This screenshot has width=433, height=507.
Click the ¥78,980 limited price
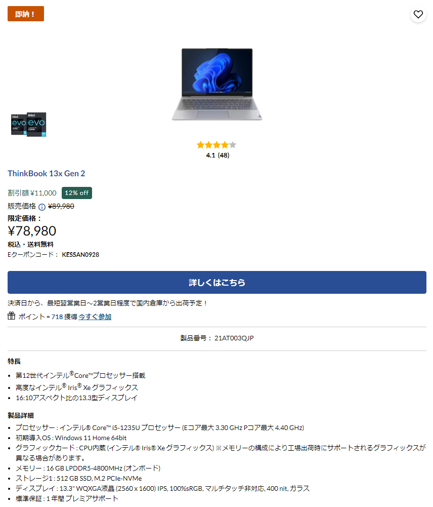coord(32,231)
